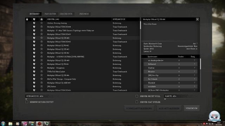Close the server details panel
This screenshot has width=225, height=126.
coord(198,19)
